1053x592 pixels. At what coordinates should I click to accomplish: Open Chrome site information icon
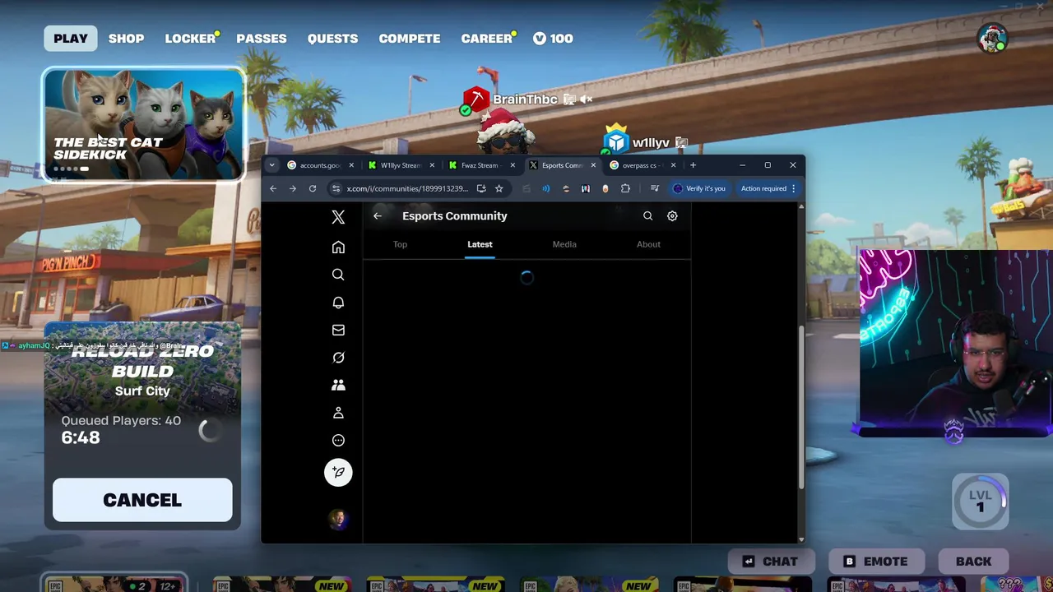tap(336, 188)
